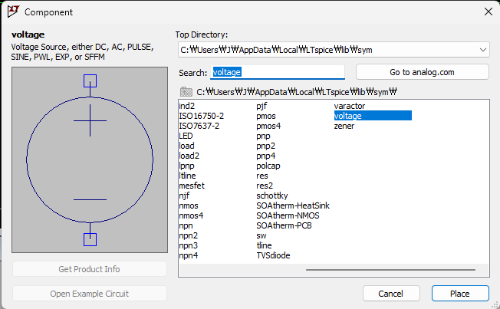The height and width of the screenshot is (309, 500).
Task: Select varactor component
Action: click(350, 106)
